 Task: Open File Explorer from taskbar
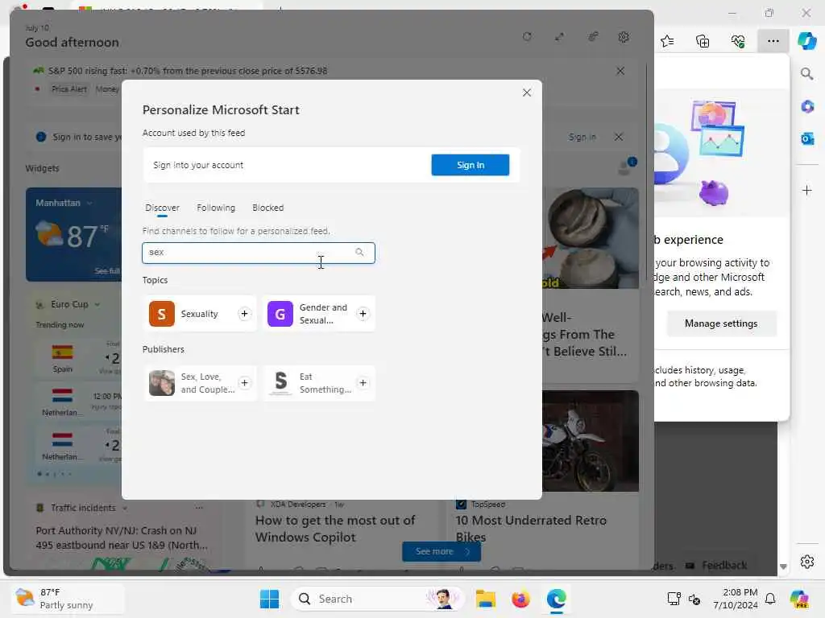[485, 599]
